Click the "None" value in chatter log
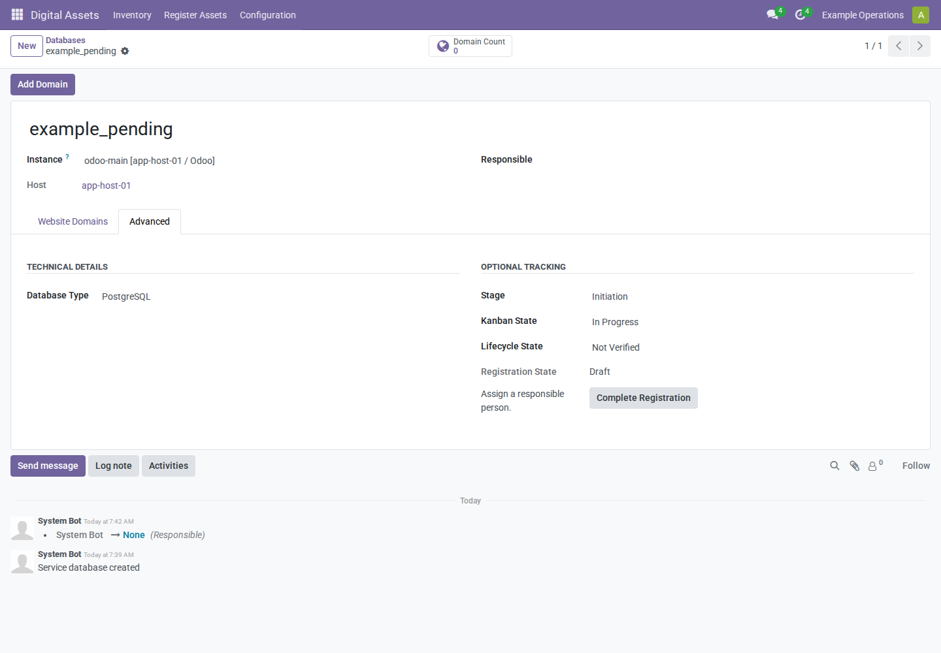The height and width of the screenshot is (653, 941). (134, 535)
